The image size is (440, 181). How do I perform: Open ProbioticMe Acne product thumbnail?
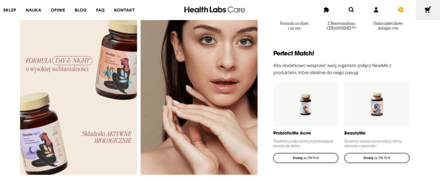306,104
